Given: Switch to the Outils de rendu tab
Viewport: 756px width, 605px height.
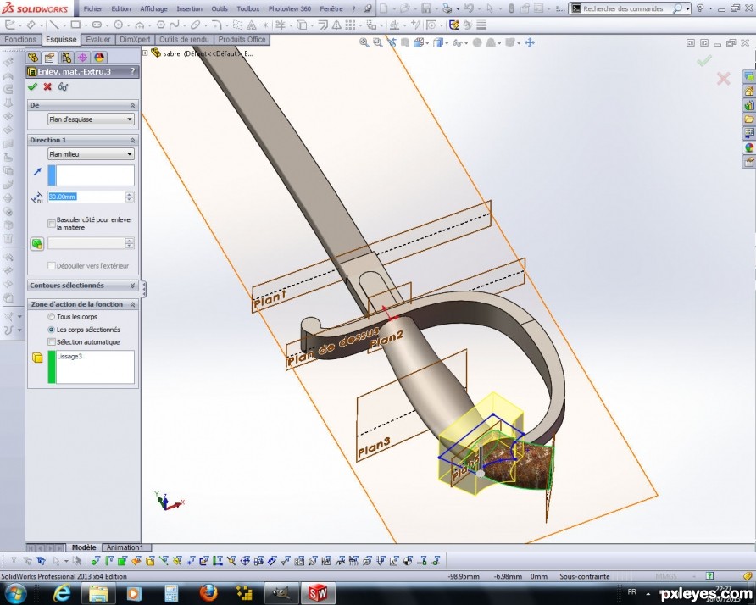Looking at the screenshot, I should click(184, 40).
